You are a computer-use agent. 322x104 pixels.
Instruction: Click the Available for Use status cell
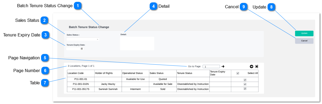click(x=135, y=79)
